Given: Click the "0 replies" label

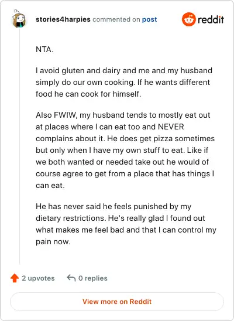Looking at the screenshot, I should 93,278.
